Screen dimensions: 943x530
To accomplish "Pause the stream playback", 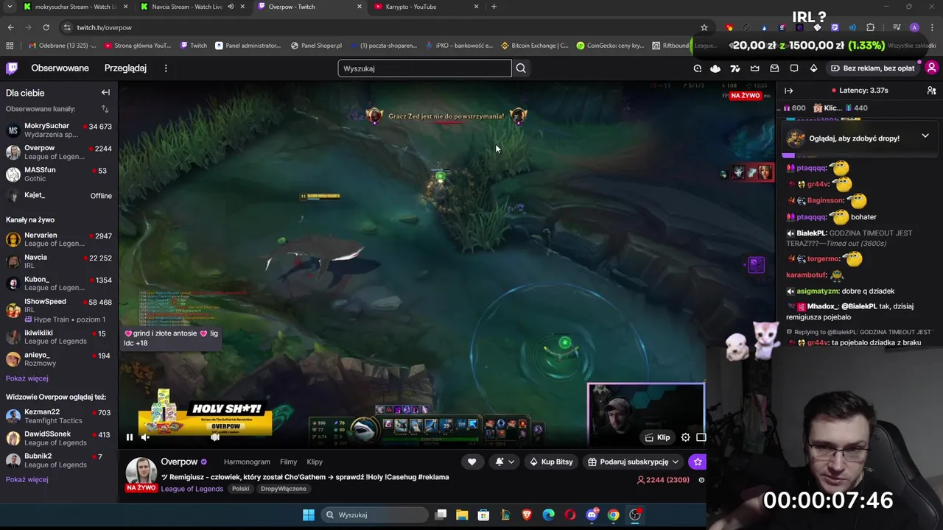I will [x=129, y=437].
